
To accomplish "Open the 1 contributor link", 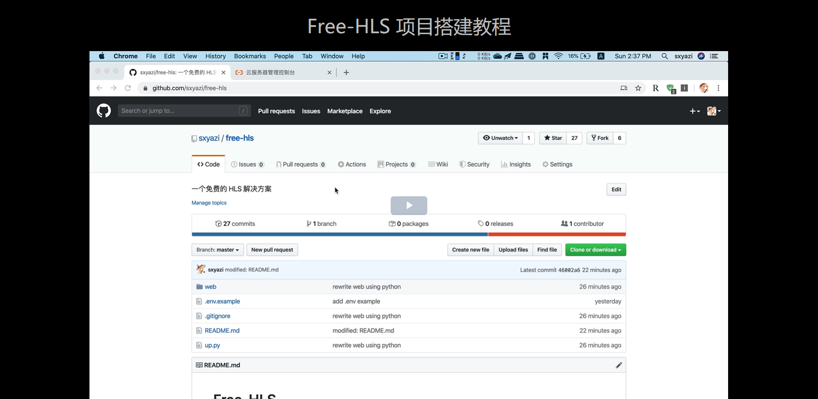I will coord(582,224).
